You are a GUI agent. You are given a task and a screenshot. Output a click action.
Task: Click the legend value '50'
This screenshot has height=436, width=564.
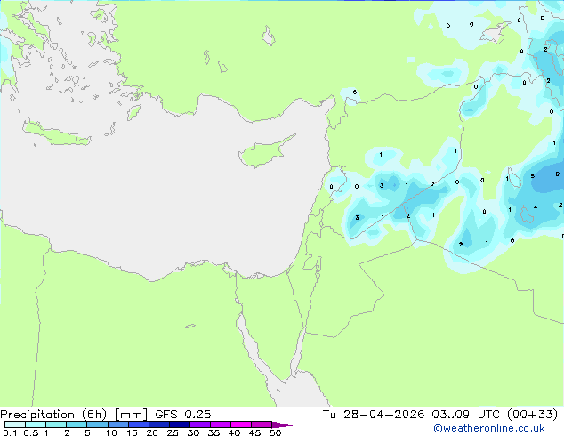(275, 432)
